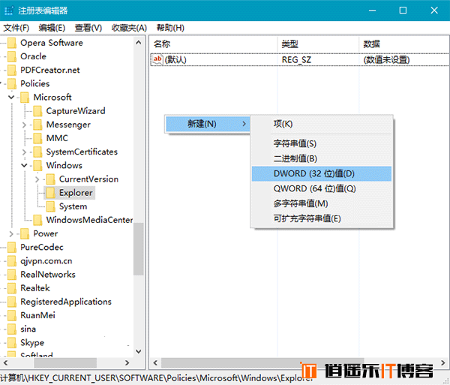Click the Power folder icon
This screenshot has height=385, width=450.
(25, 234)
